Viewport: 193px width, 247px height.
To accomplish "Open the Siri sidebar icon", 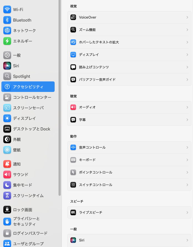I will pos(7,66).
